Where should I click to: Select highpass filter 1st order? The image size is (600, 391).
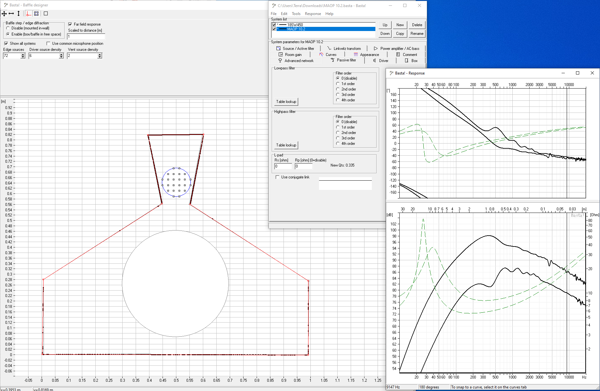click(338, 127)
